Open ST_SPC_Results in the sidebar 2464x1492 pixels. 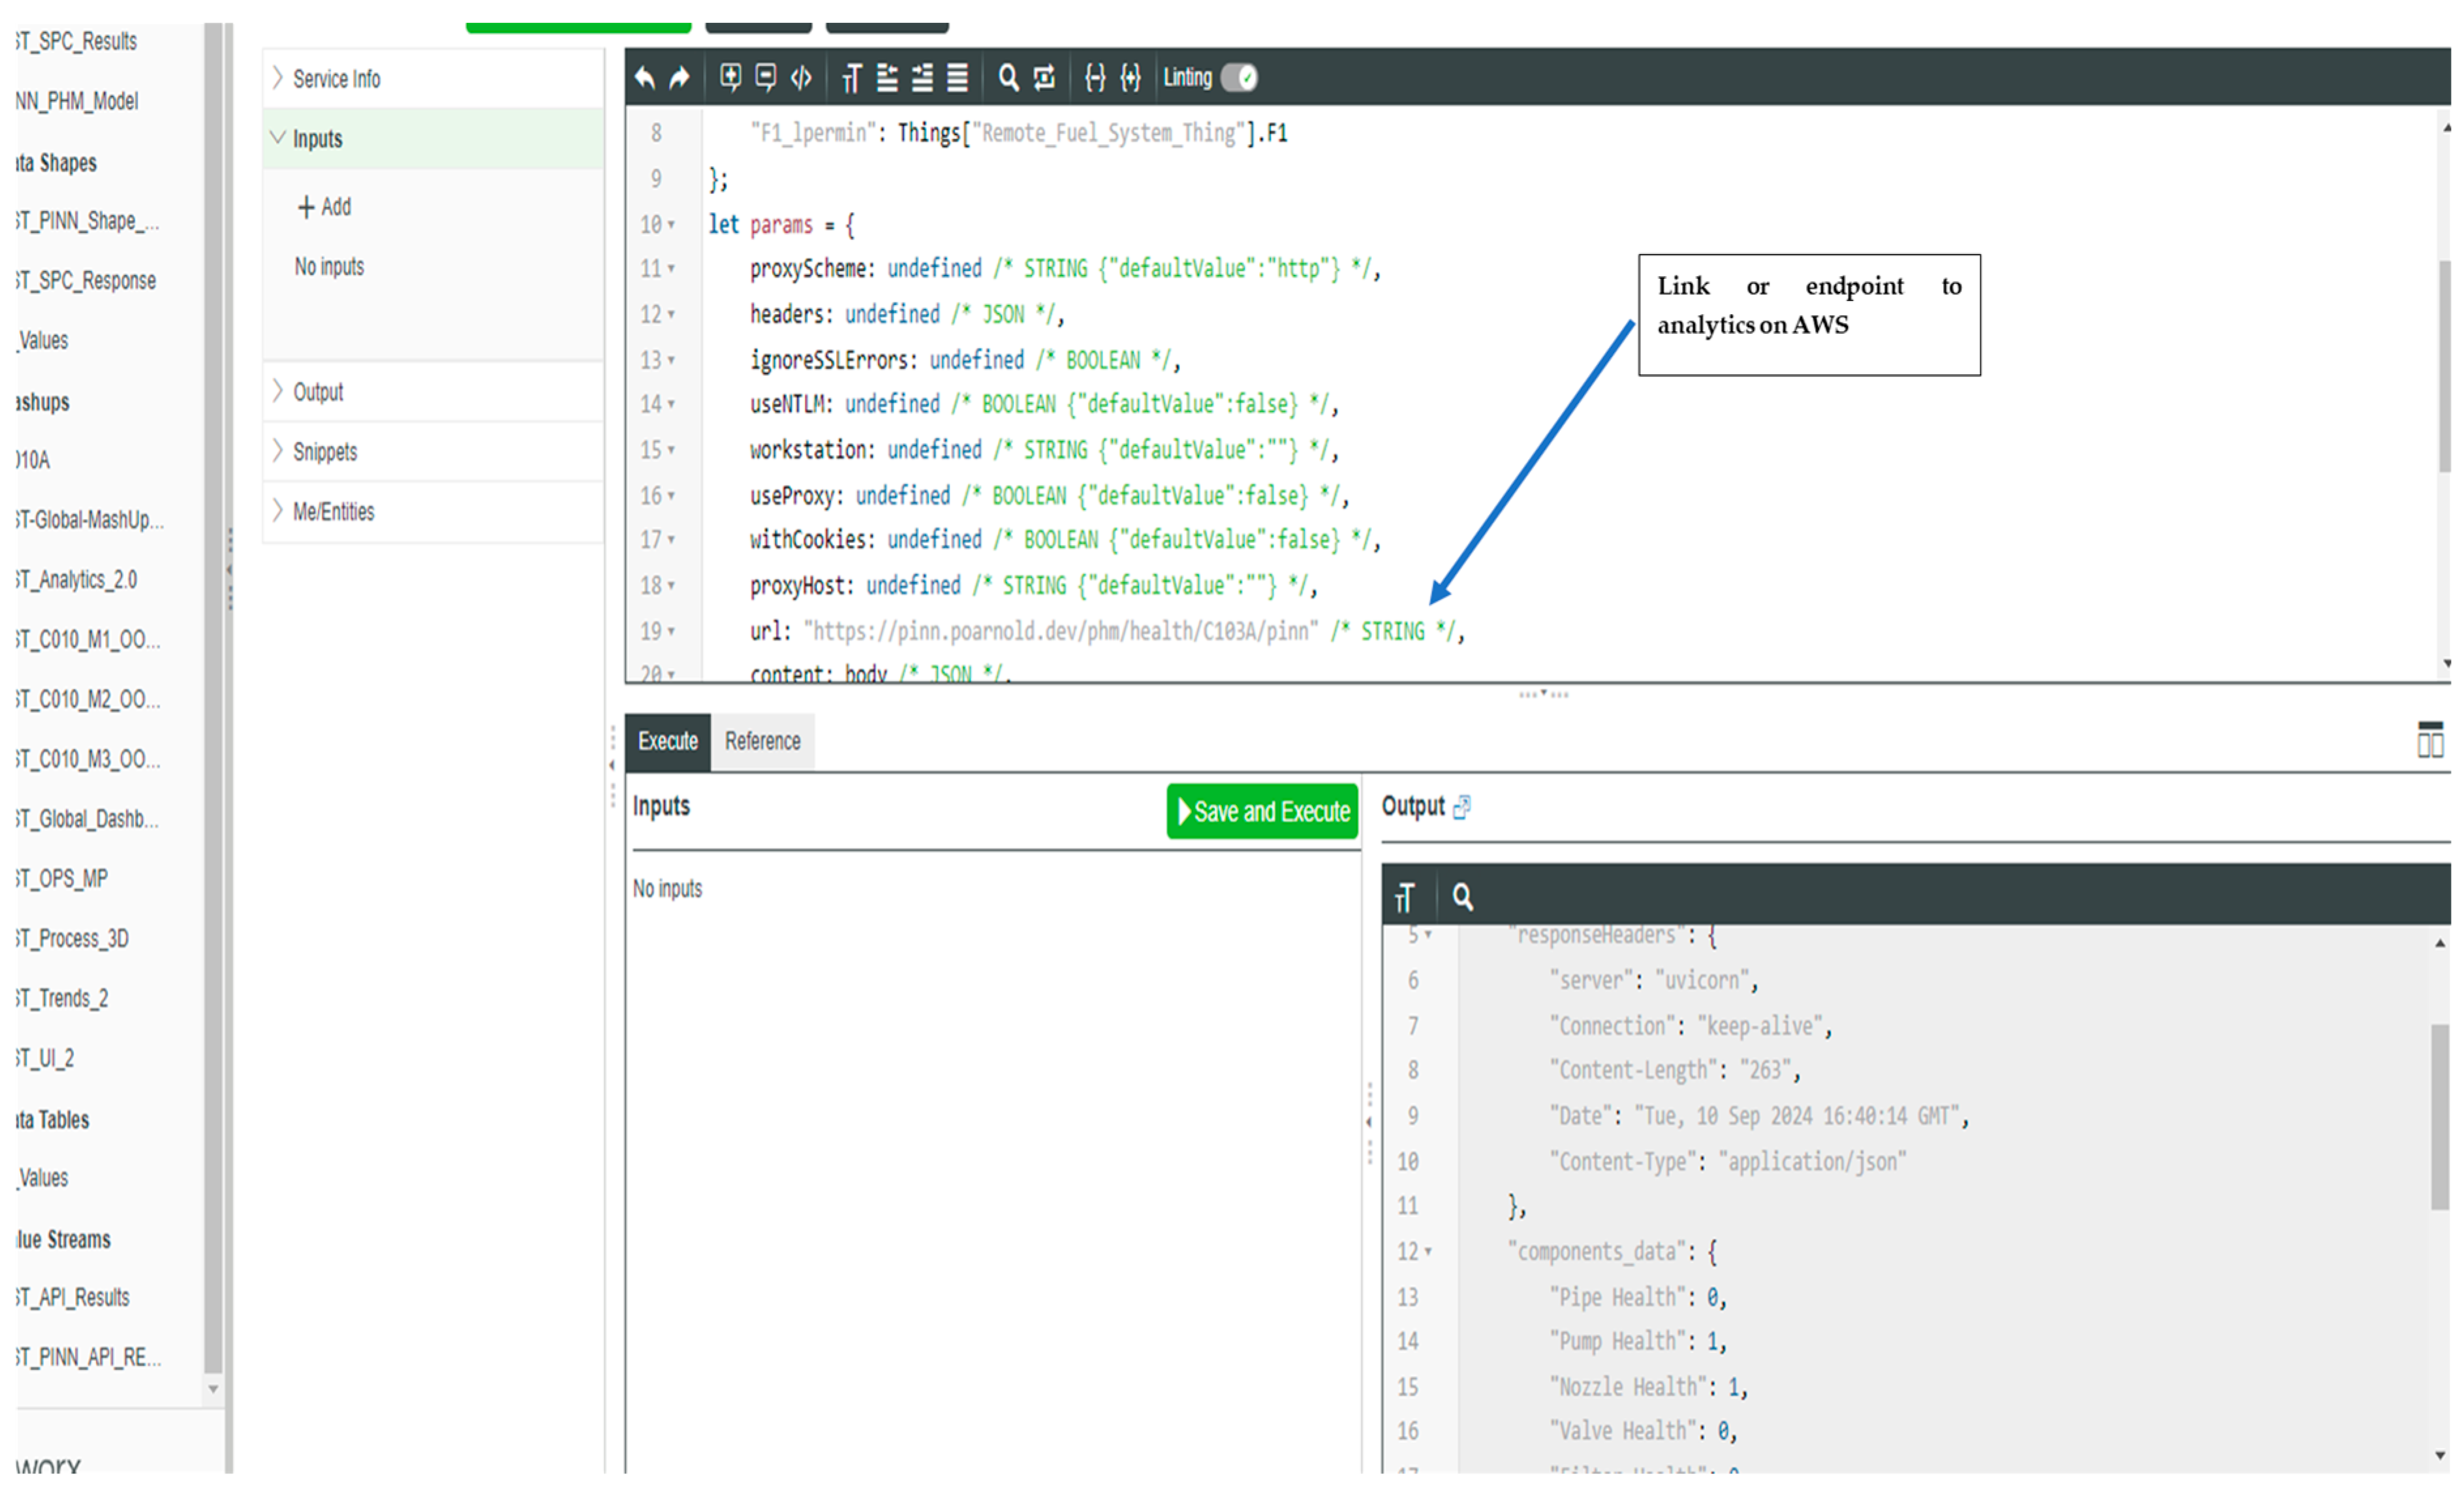[76, 41]
